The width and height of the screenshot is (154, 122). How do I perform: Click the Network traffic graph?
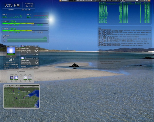[x=27, y=39]
